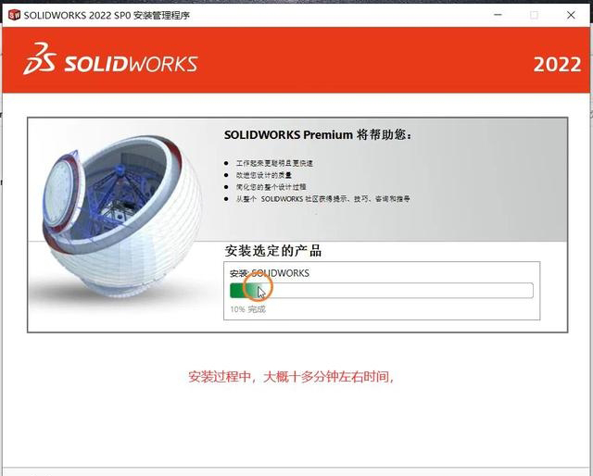
Task: Click the telescope dome model image
Action: coord(121,218)
